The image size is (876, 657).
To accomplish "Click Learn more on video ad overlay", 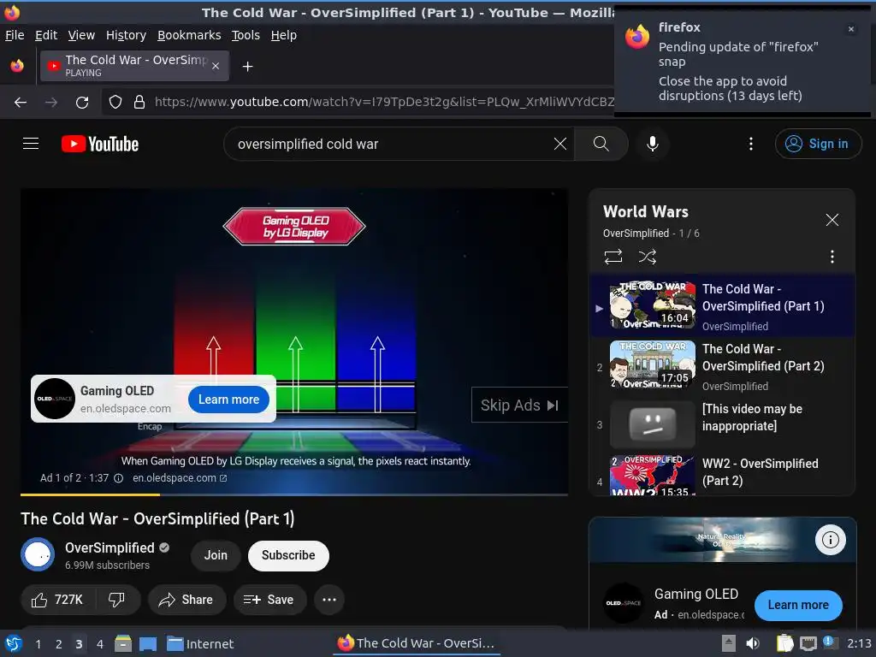I will click(228, 400).
